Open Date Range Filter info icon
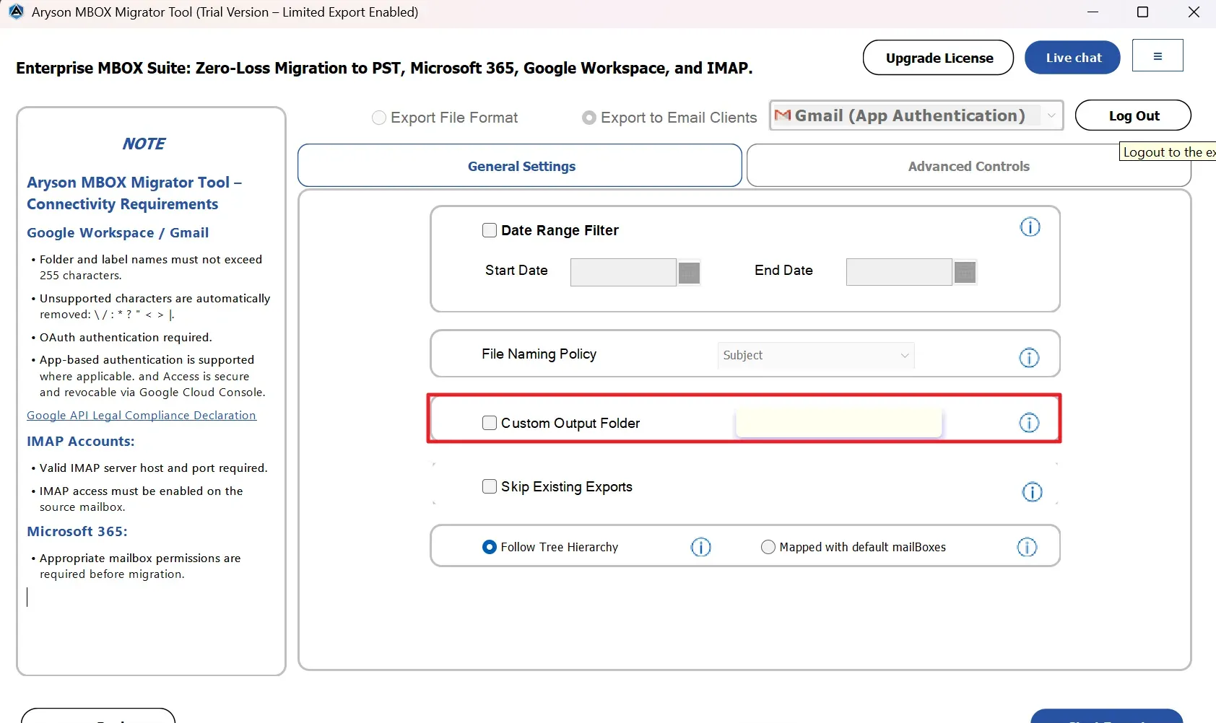Viewport: 1216px width, 723px height. pos(1030,227)
